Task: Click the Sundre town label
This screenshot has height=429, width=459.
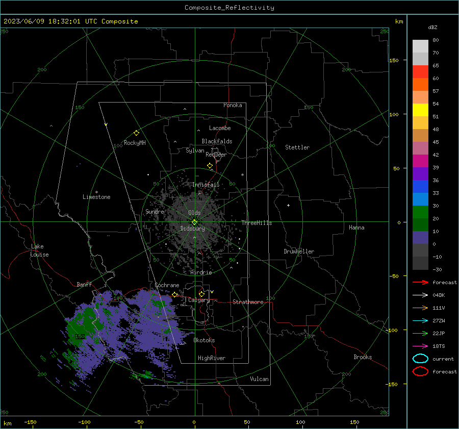Action: click(155, 211)
